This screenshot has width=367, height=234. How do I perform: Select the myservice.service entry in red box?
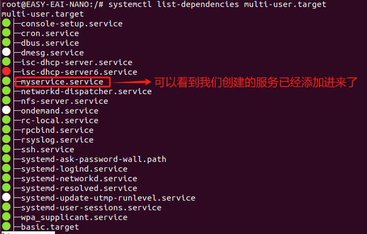coord(62,82)
